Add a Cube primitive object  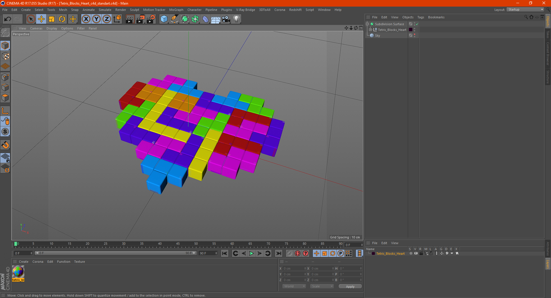164,19
